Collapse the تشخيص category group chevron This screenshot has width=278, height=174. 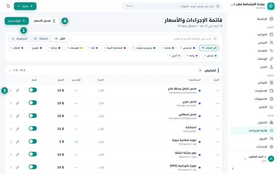10,70
